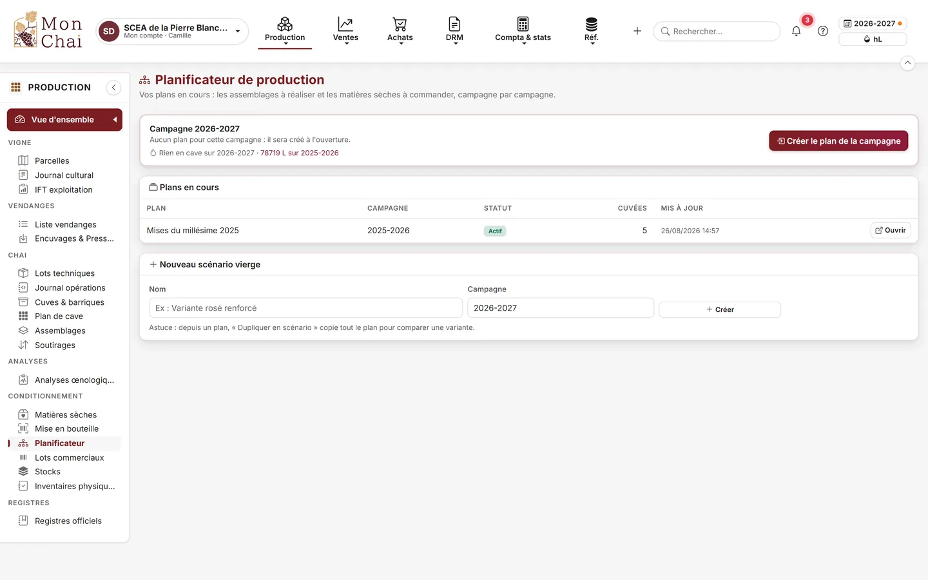The height and width of the screenshot is (580, 928).
Task: Toggle the hL volume unit switch
Action: tap(873, 39)
